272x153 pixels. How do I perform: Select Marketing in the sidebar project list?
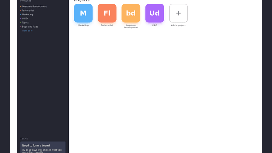click(28, 15)
